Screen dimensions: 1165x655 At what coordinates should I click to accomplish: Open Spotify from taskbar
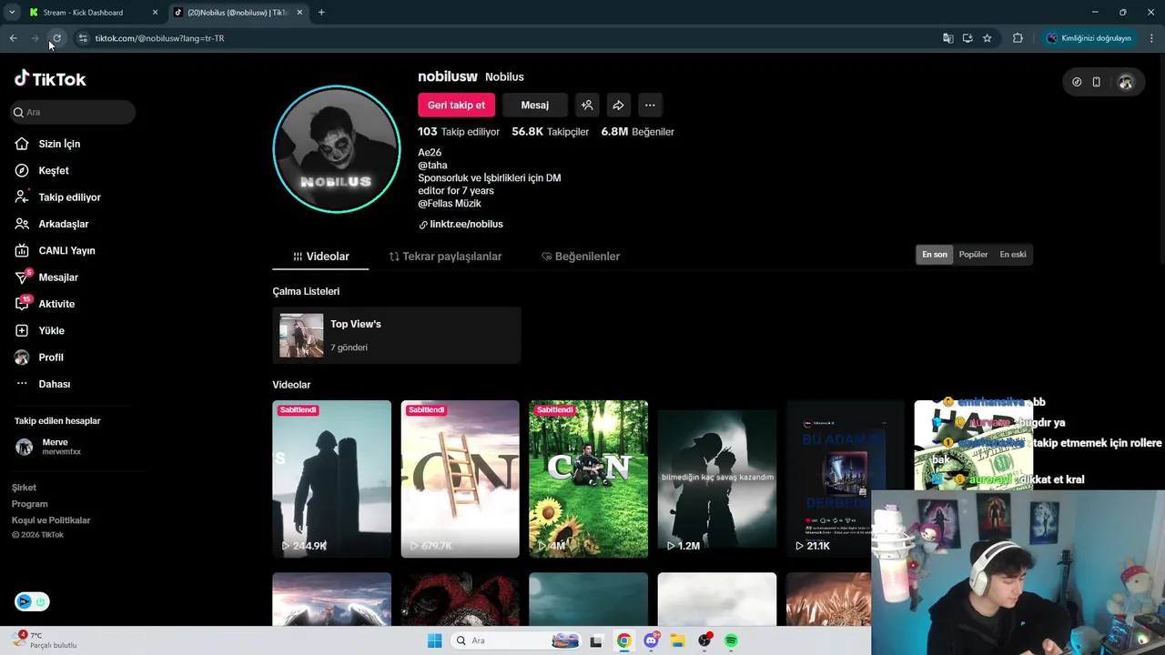click(731, 640)
